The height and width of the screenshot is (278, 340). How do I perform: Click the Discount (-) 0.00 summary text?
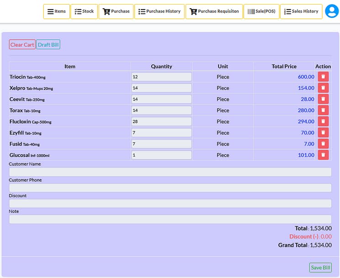tap(310, 236)
